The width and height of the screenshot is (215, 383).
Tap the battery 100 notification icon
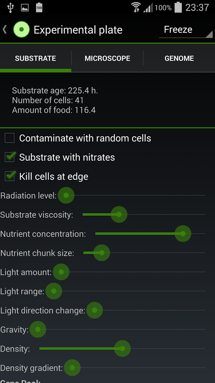point(39,7)
